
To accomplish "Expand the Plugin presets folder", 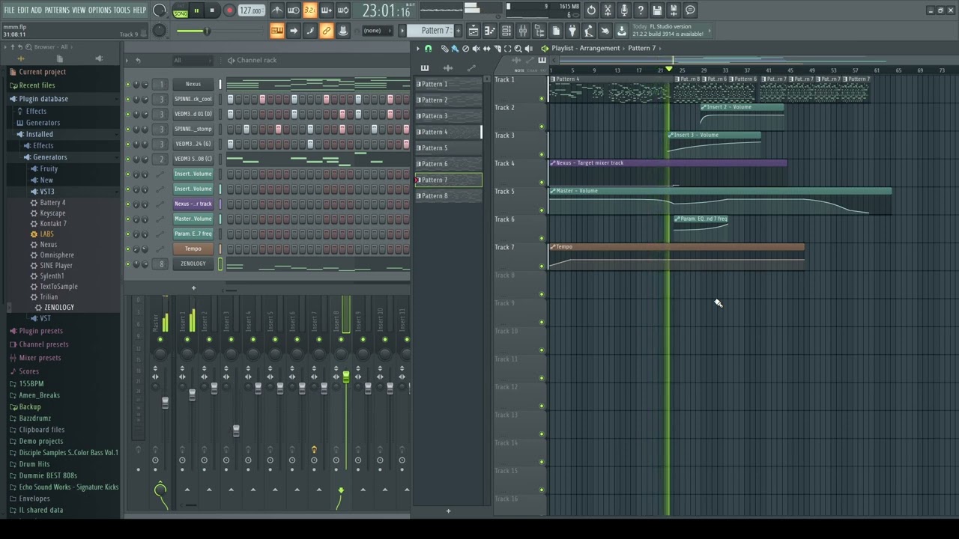I will (x=40, y=331).
